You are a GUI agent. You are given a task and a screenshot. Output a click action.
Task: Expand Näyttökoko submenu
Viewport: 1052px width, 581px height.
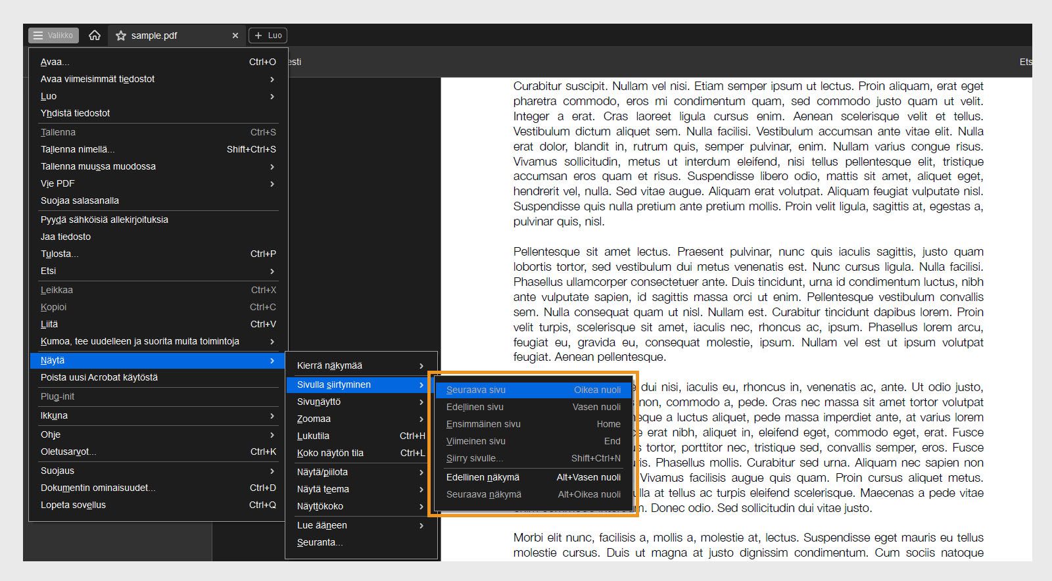(361, 506)
